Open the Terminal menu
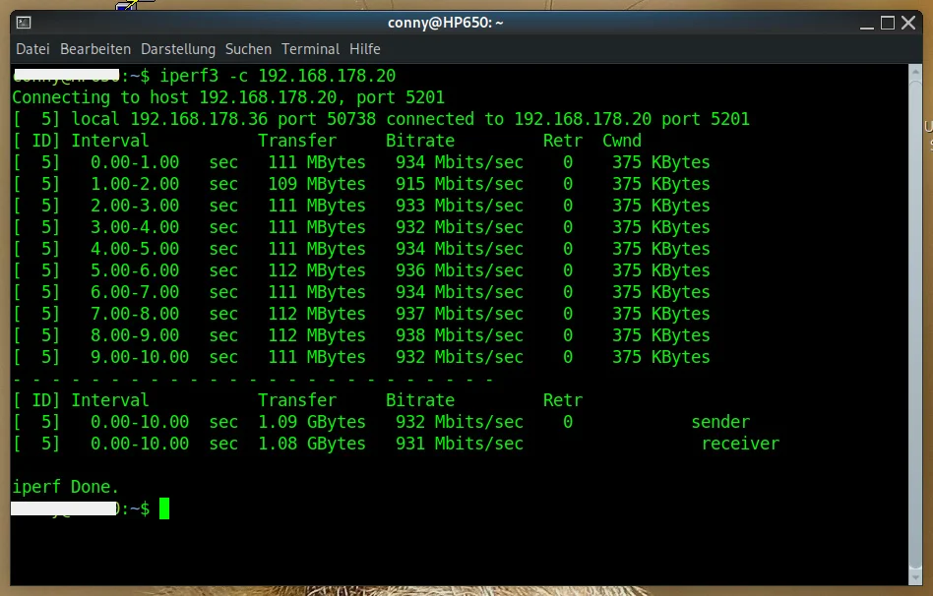 pos(311,49)
